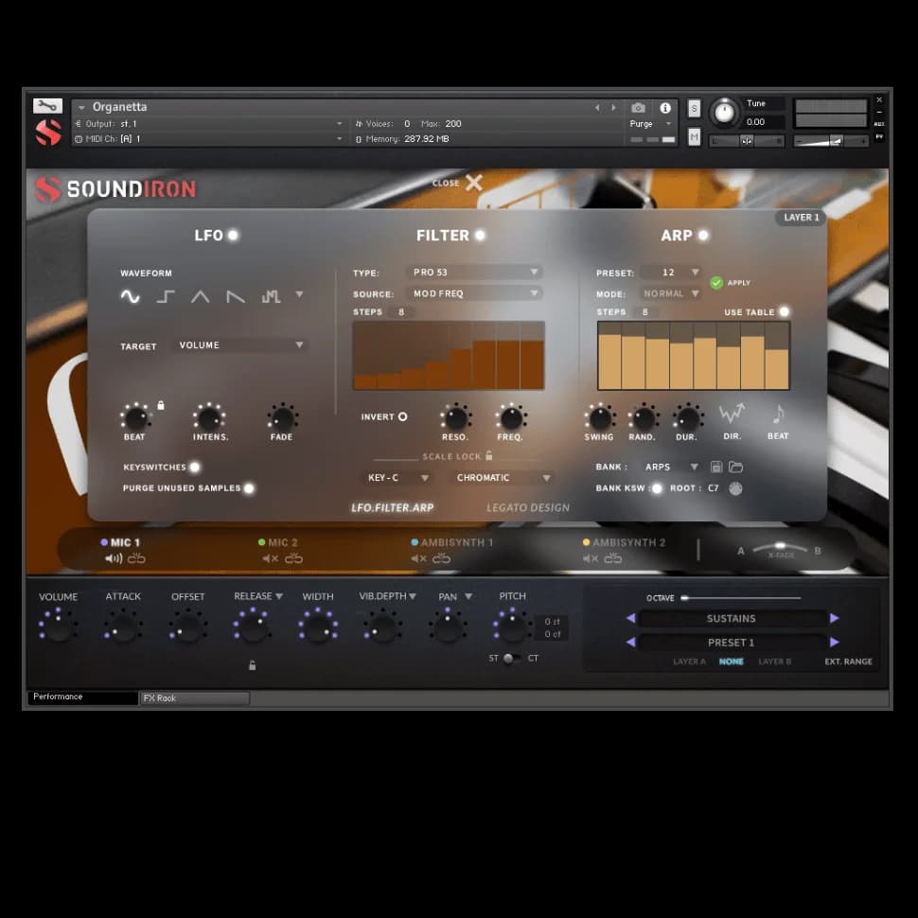Click the DIR arrow icon in the ARP section

point(732,415)
